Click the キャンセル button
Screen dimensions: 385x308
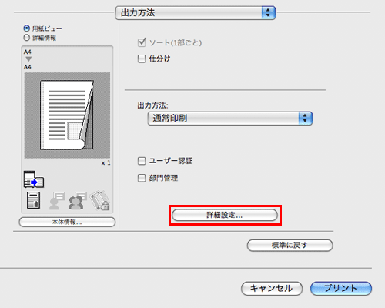click(272, 288)
